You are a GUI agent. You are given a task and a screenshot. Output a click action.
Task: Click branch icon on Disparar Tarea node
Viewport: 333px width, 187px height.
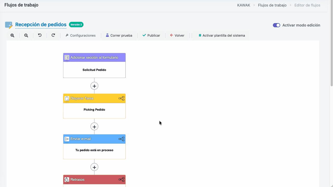121,98
